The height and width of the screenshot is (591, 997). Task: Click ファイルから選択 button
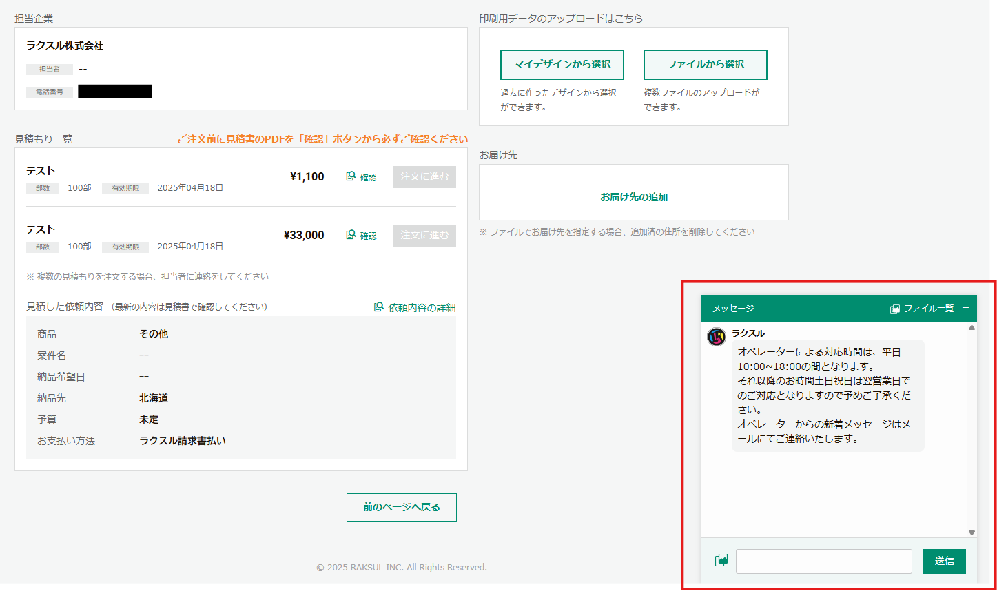pos(706,65)
